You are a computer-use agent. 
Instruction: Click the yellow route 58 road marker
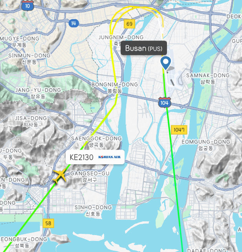(48, 223)
